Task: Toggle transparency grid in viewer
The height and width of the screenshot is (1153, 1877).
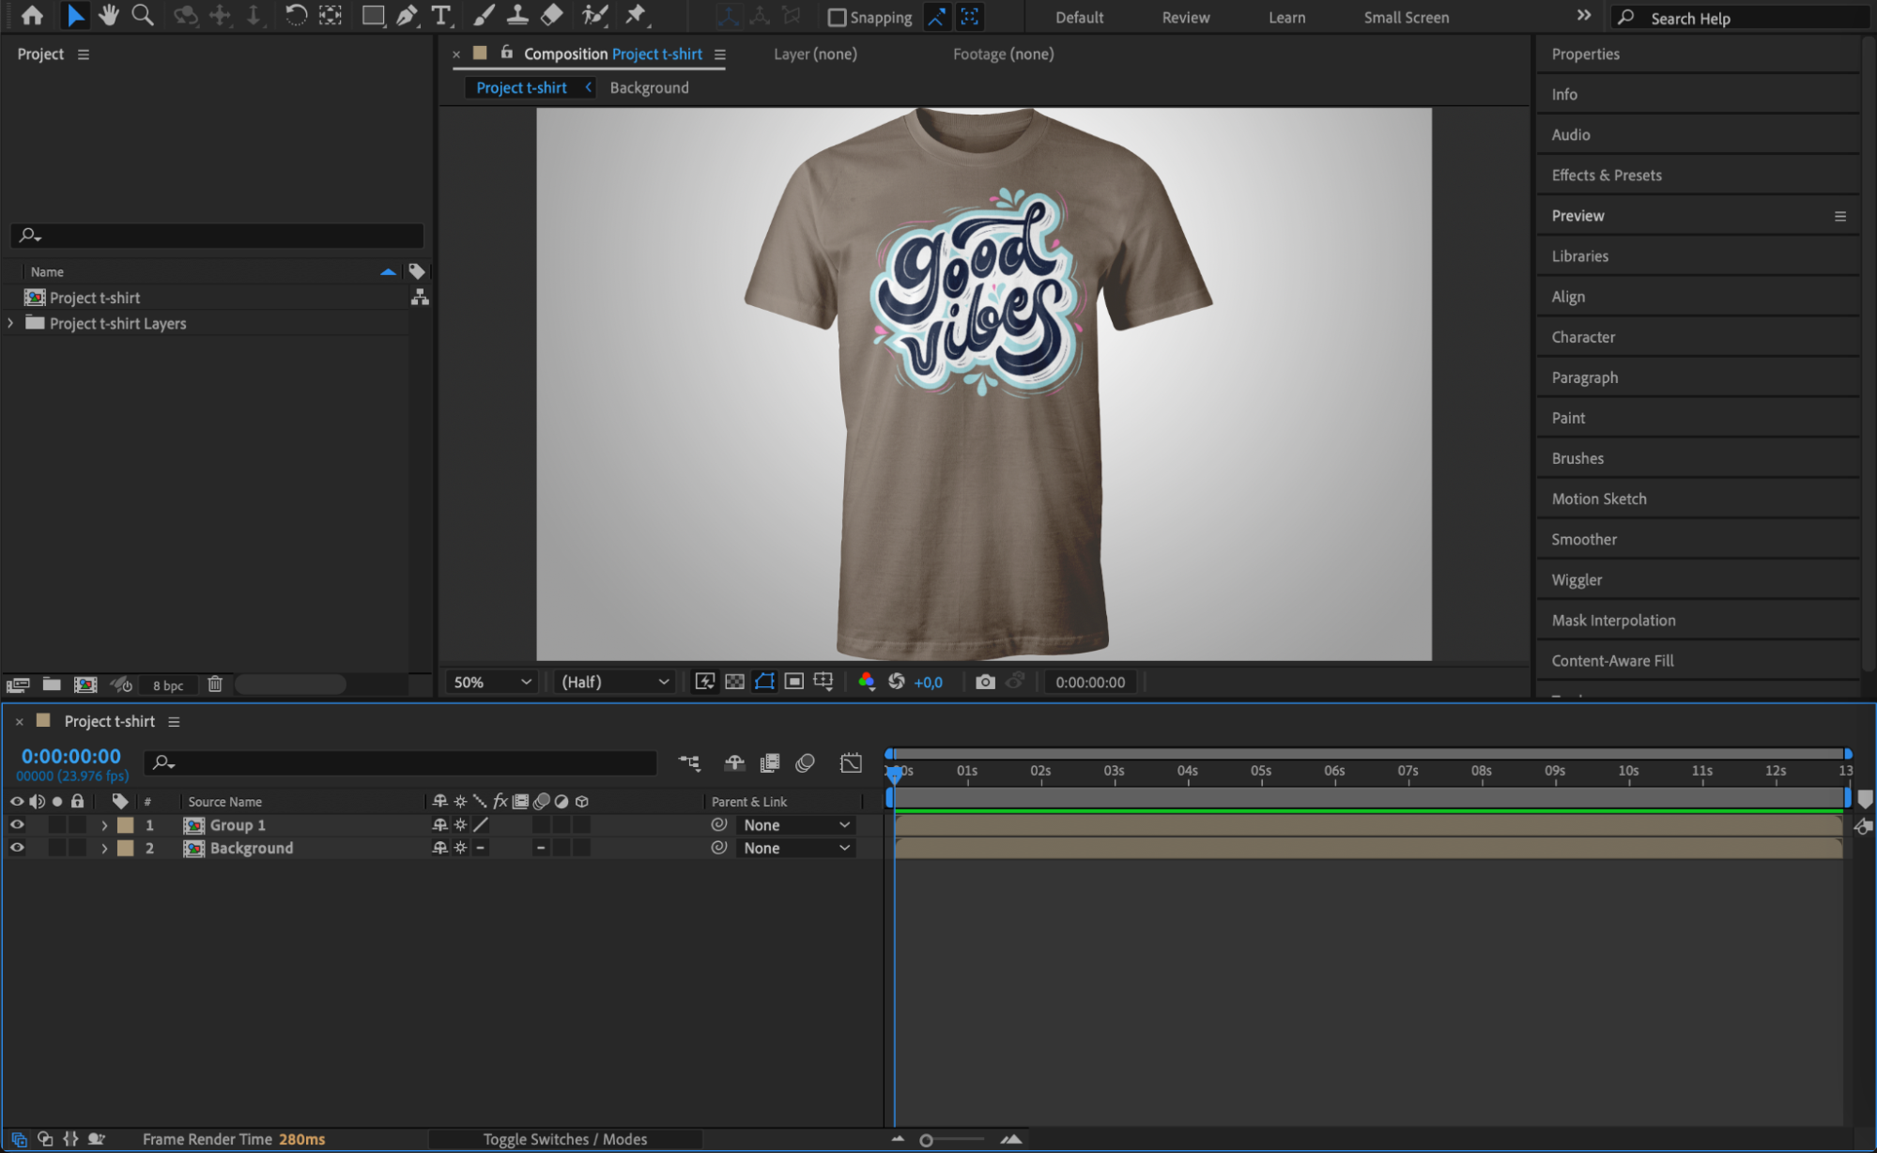Action: coord(735,682)
